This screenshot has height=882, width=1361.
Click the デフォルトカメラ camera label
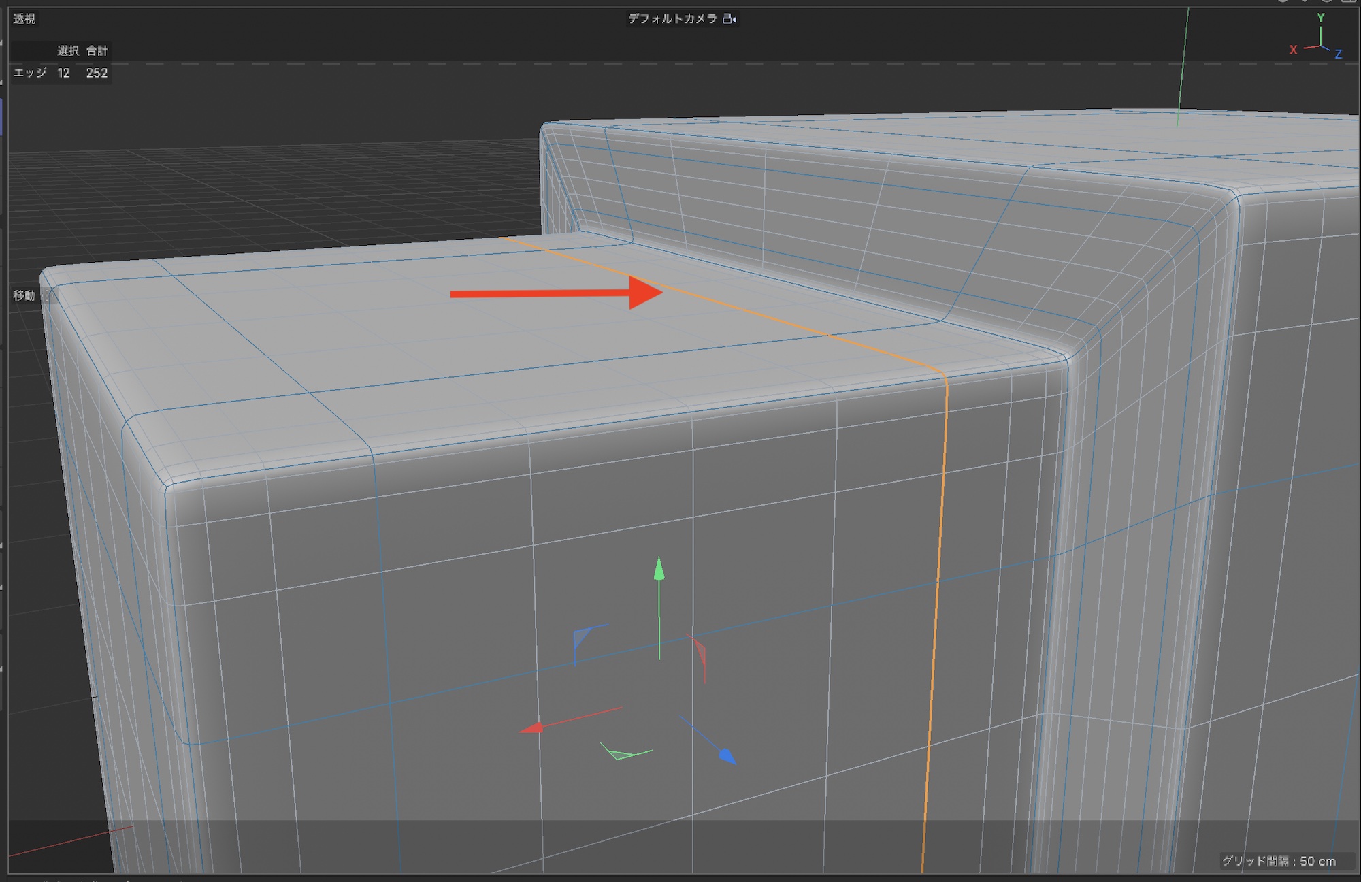click(672, 19)
